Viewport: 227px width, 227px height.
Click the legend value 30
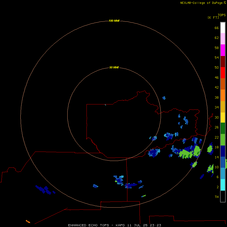coord(217,117)
